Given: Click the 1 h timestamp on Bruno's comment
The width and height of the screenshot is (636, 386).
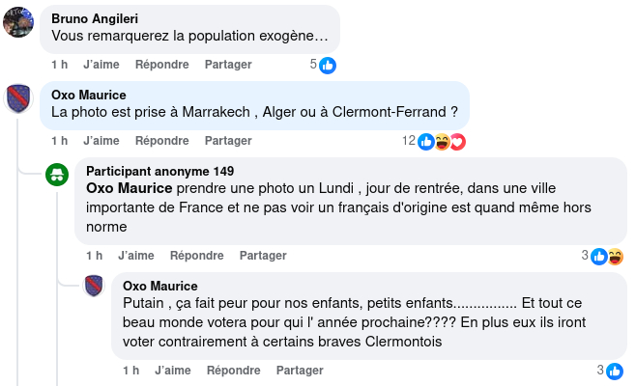Looking at the screenshot, I should [59, 65].
